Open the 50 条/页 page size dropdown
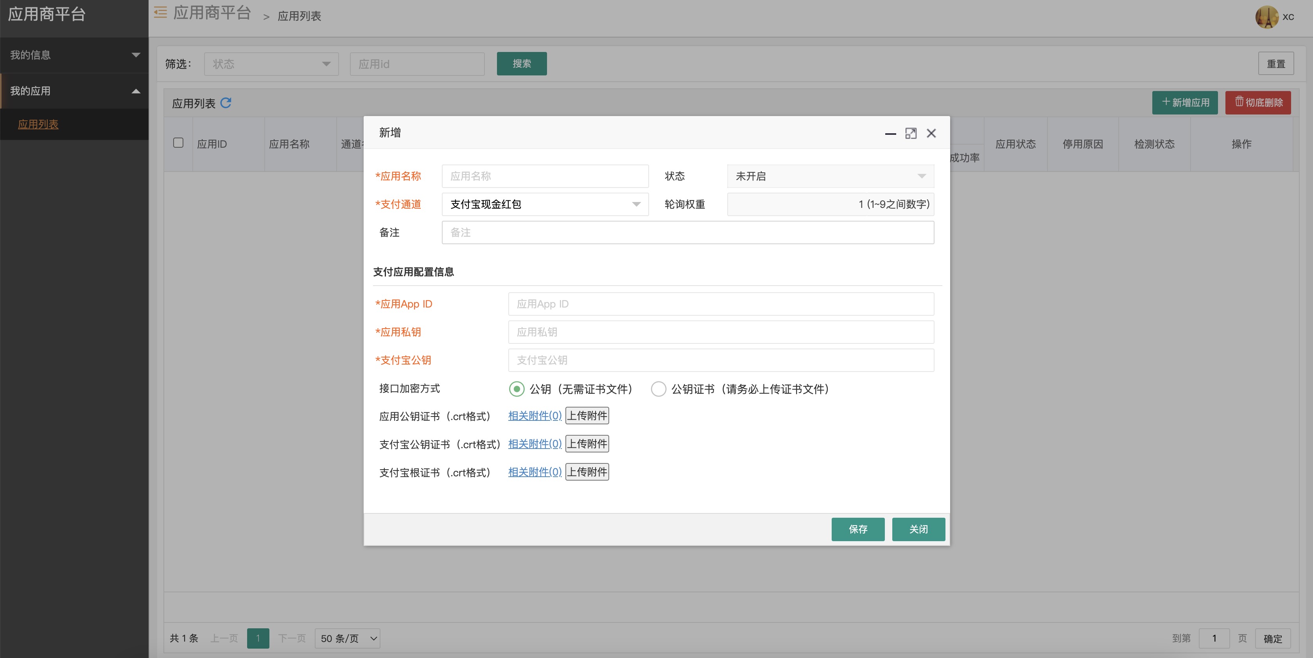 coord(348,638)
